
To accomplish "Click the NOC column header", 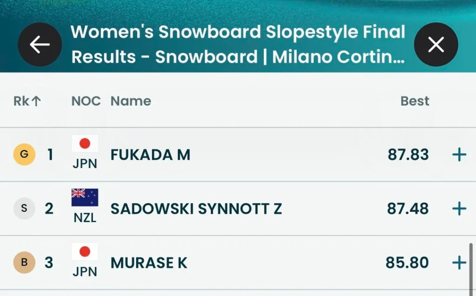I will tap(86, 101).
